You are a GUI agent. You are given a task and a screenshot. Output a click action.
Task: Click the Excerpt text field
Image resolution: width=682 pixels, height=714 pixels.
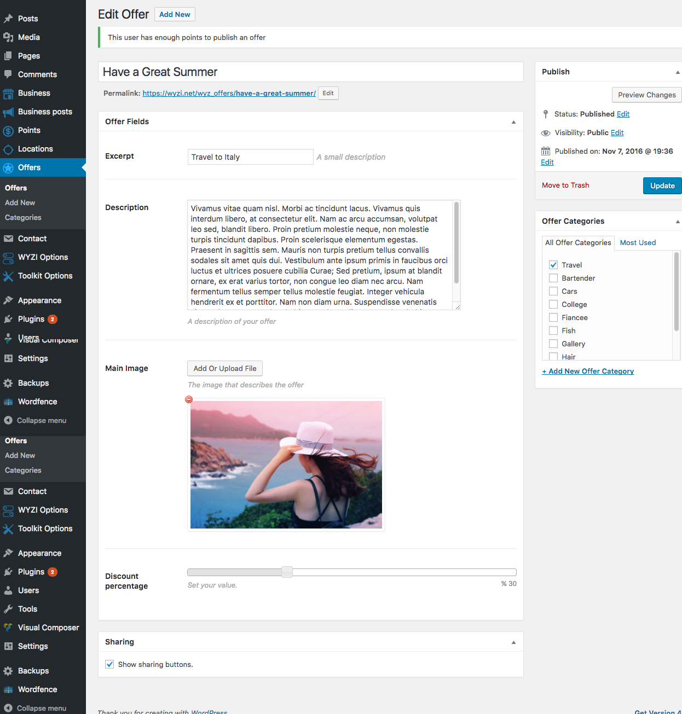point(250,157)
